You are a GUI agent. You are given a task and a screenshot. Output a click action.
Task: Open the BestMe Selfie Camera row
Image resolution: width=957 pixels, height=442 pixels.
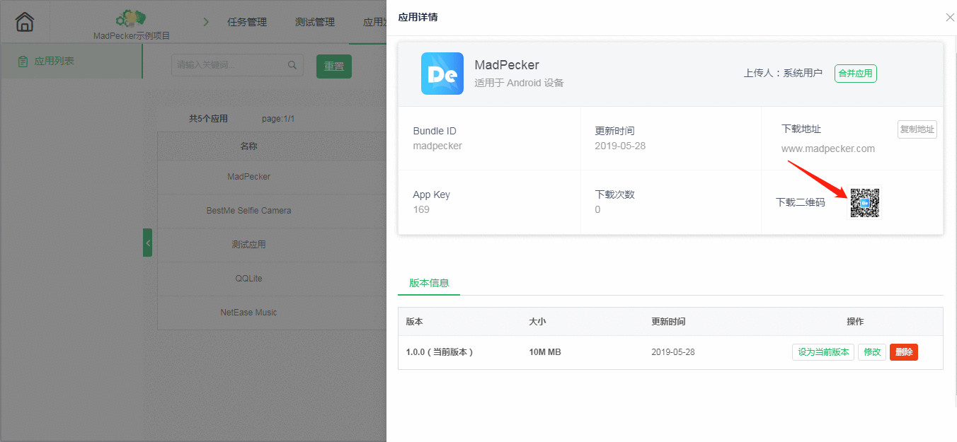pos(272,211)
